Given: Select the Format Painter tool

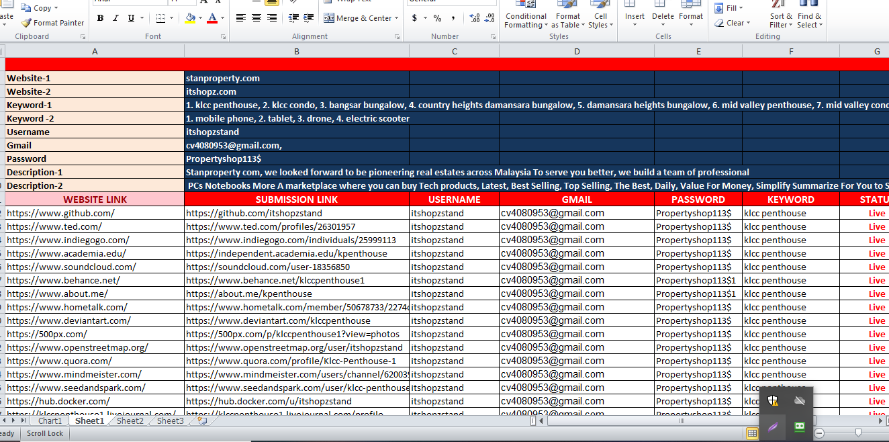Looking at the screenshot, I should tap(52, 22).
